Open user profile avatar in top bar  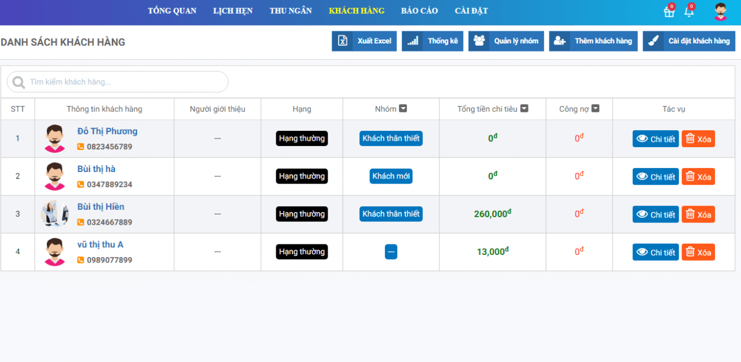720,12
